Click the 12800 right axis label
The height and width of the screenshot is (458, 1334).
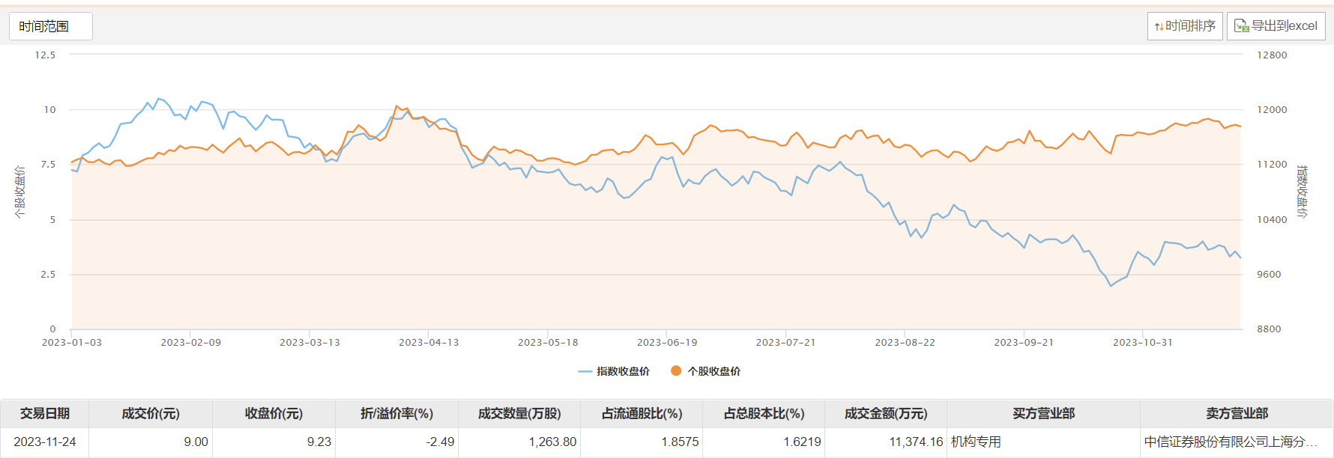(x=1272, y=55)
